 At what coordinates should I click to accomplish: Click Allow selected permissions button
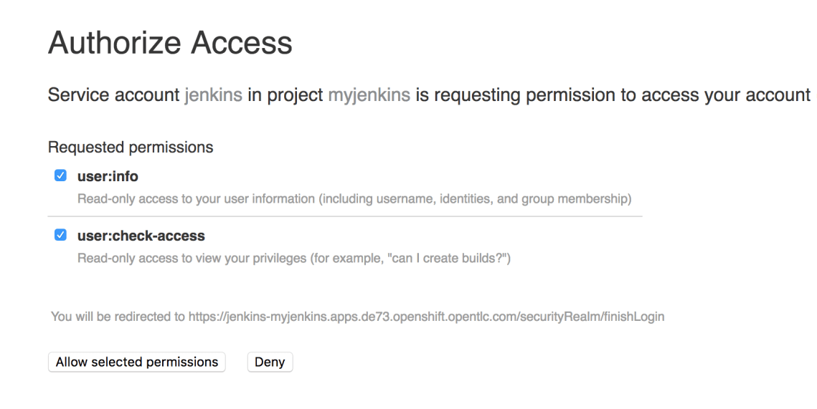[x=137, y=362]
